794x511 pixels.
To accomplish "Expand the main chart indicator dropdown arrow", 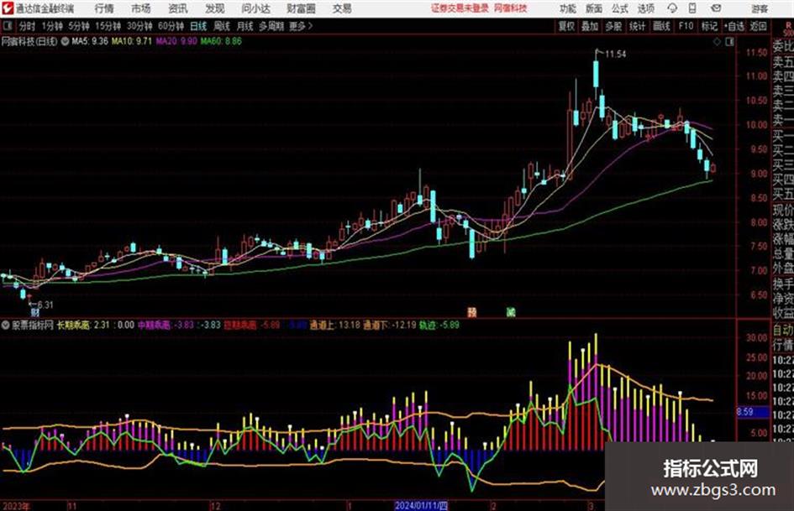I will click(65, 41).
